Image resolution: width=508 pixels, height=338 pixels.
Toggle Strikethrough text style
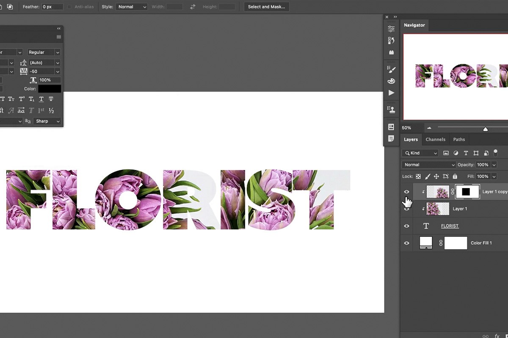pos(51,99)
